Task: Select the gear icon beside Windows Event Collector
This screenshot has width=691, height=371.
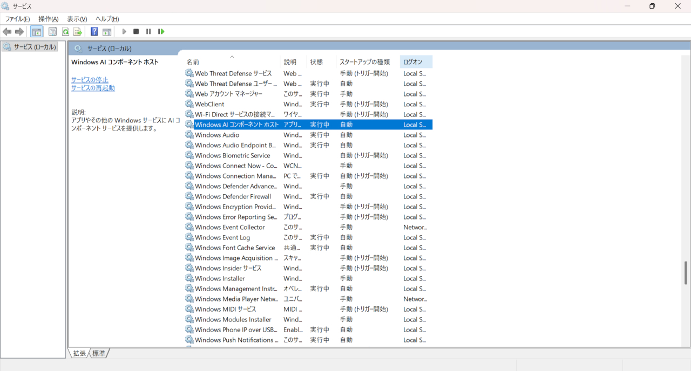Action: [189, 227]
